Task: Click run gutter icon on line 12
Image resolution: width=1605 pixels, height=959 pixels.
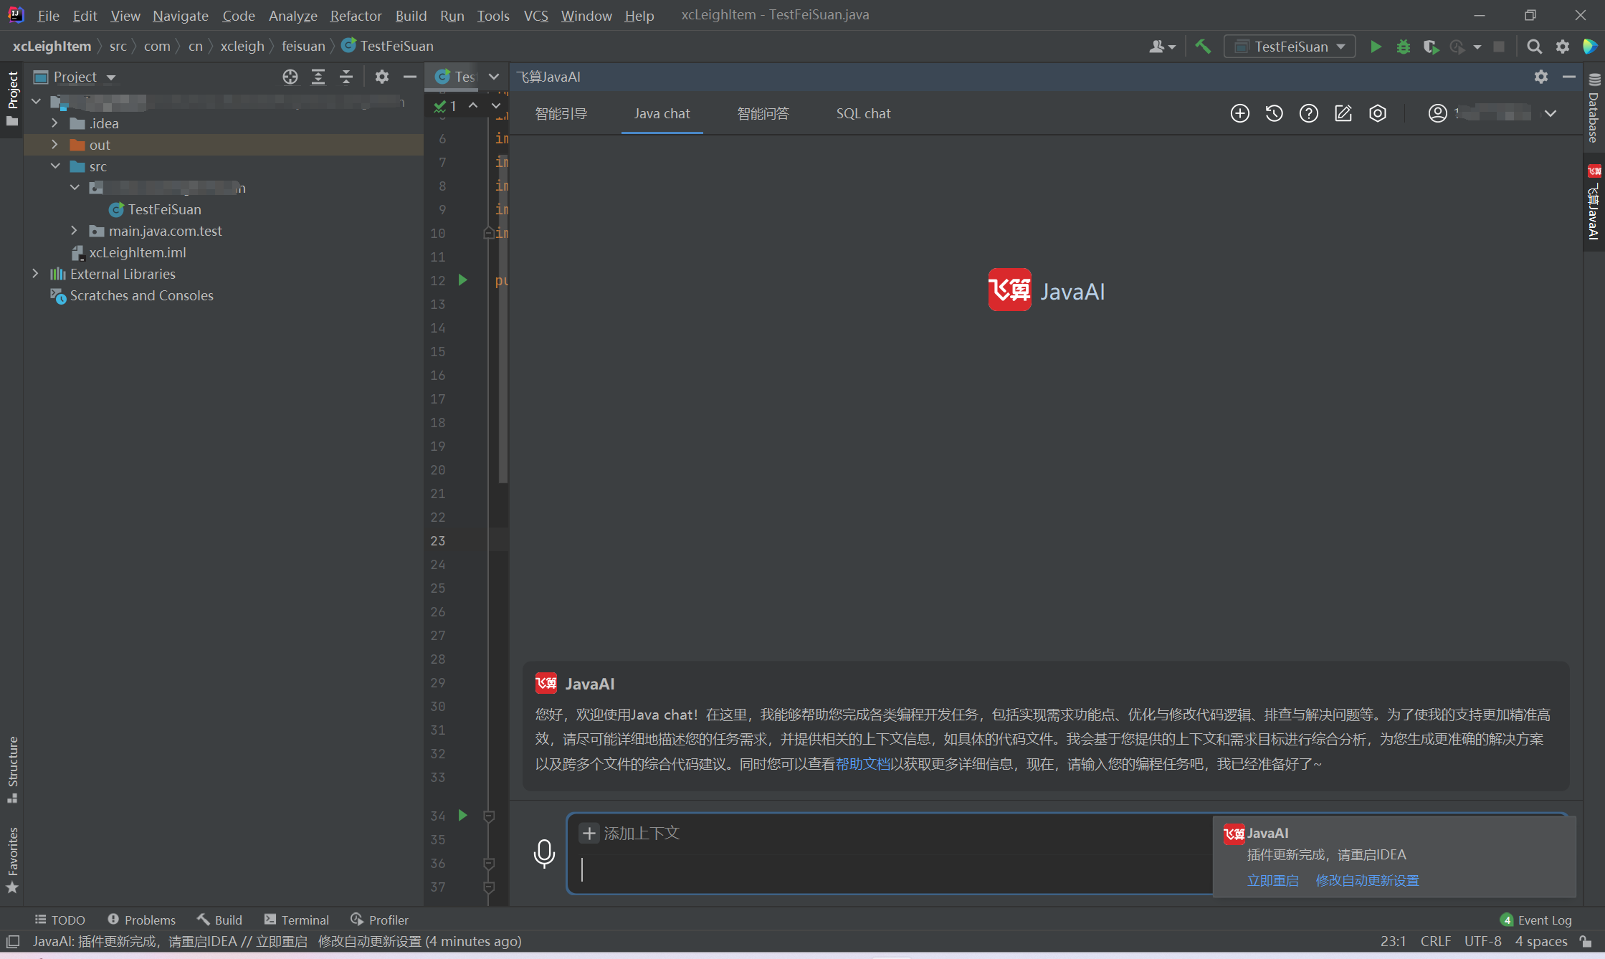Action: [x=462, y=280]
